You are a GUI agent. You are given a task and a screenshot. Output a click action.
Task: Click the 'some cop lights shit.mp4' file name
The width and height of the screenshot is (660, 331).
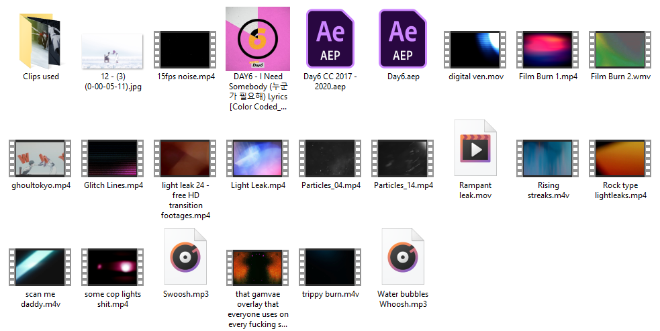point(113,299)
